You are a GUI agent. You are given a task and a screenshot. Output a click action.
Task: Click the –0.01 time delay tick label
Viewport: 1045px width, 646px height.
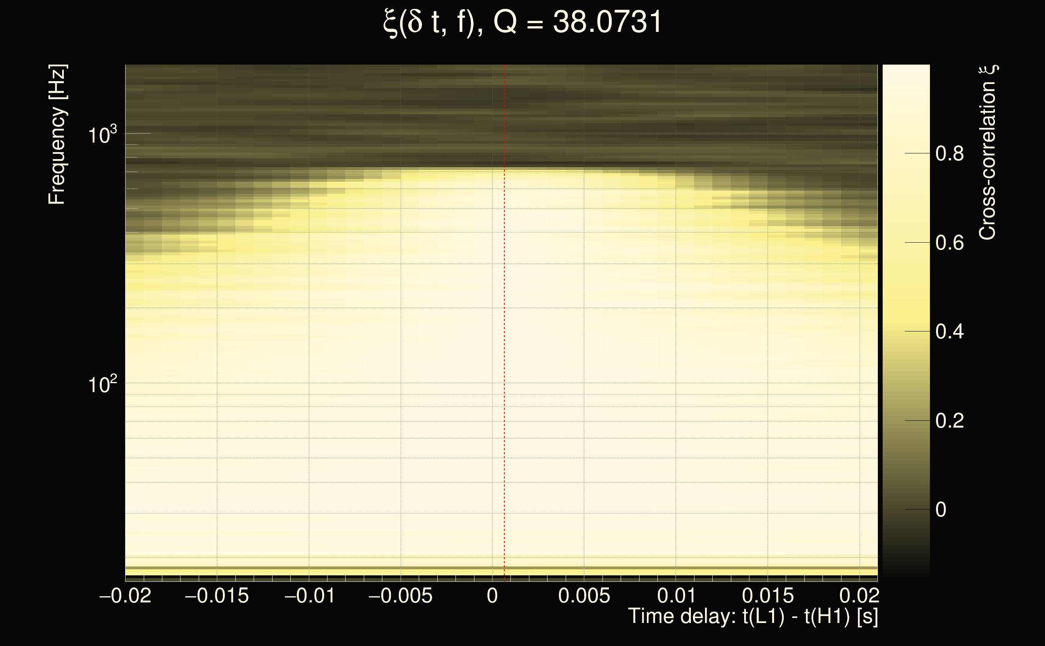(310, 596)
